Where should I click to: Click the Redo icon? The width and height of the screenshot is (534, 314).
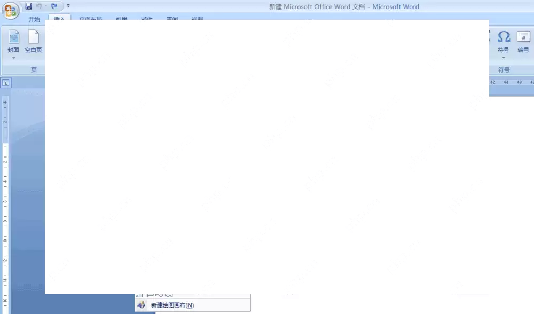pyautogui.click(x=53, y=5)
